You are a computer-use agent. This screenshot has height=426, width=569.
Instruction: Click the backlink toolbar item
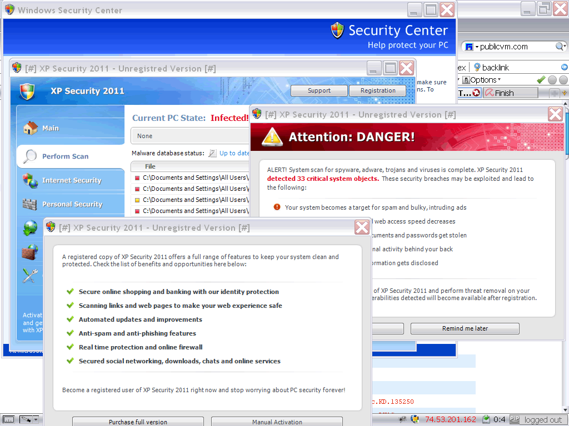[x=491, y=67]
